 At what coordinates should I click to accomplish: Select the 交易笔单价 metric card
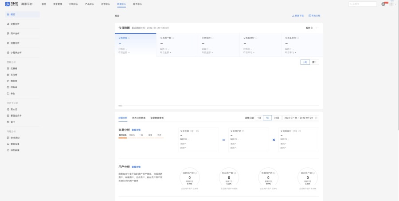point(302,45)
